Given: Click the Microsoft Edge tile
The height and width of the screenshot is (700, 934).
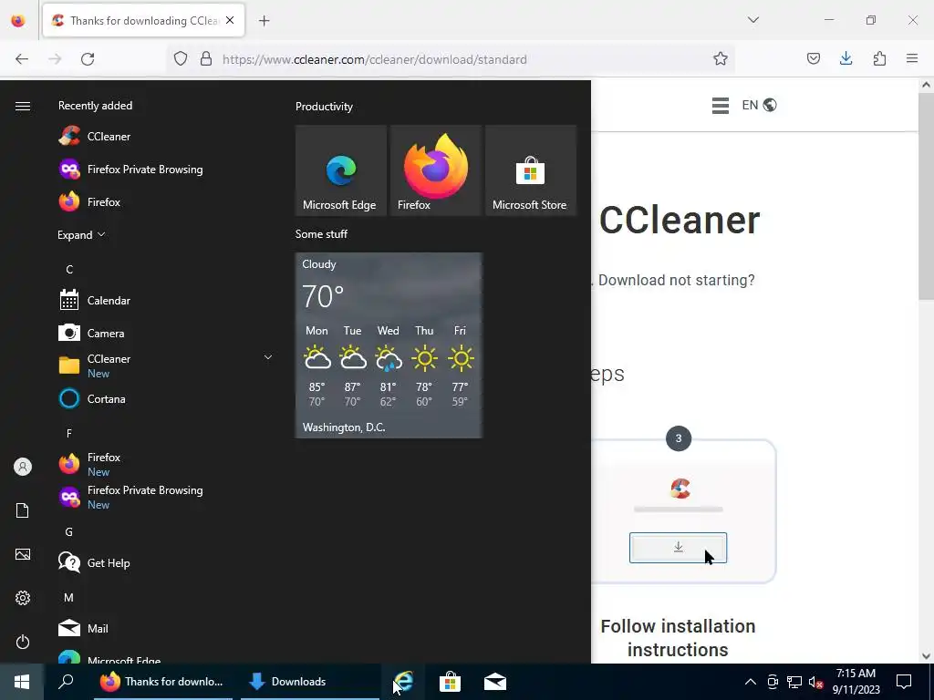Looking at the screenshot, I should 341,170.
